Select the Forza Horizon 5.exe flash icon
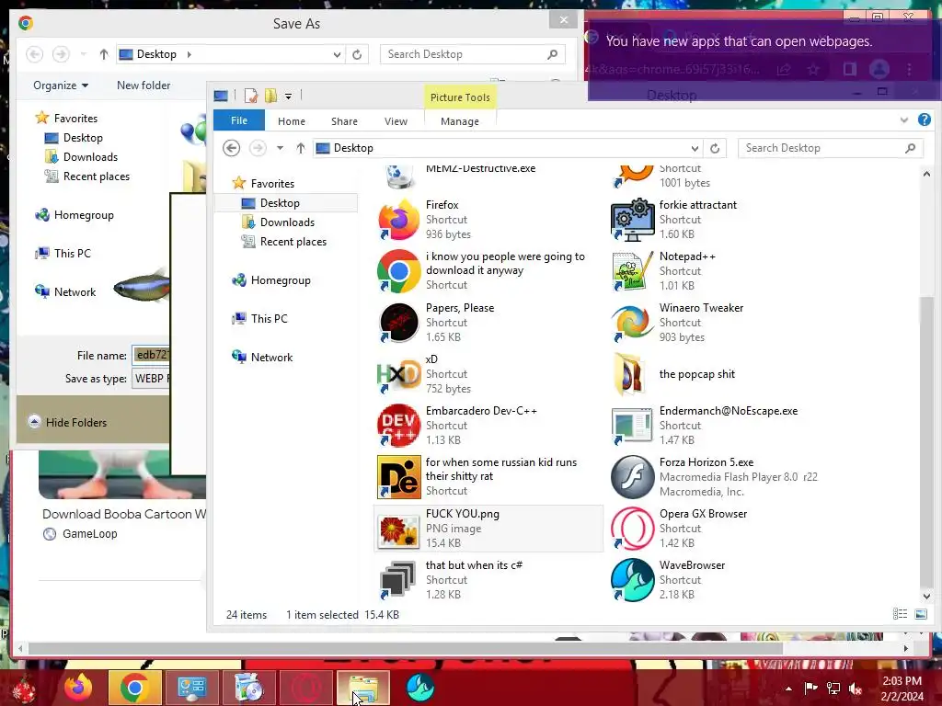This screenshot has width=942, height=706. pyautogui.click(x=632, y=477)
